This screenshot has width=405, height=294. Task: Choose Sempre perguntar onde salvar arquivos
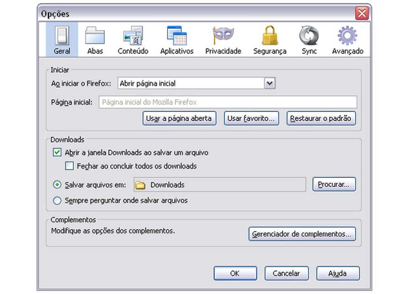click(57, 201)
